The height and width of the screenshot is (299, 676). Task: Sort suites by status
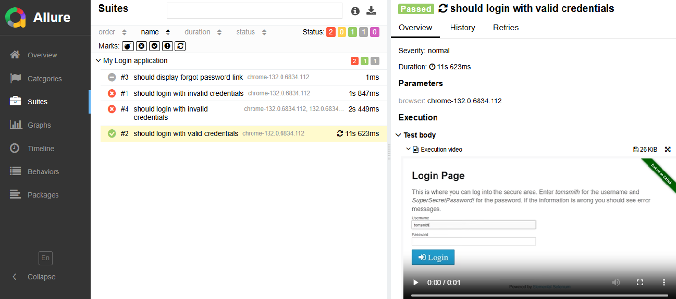coord(251,32)
